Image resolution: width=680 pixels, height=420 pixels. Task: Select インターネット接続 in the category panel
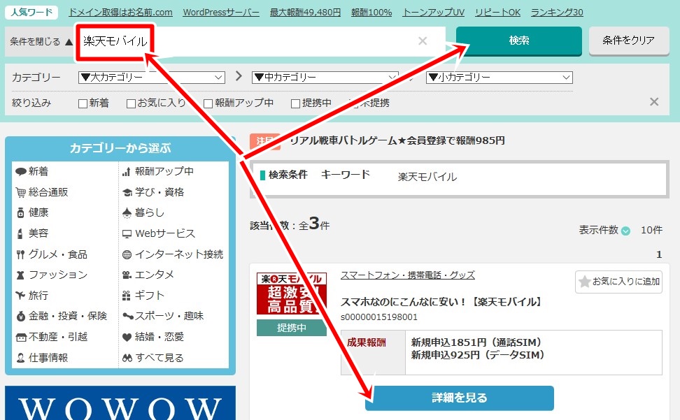(x=179, y=254)
